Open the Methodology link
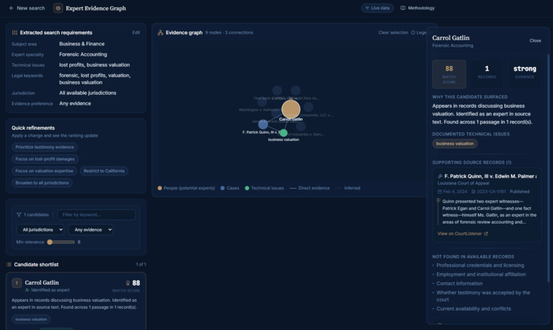The height and width of the screenshot is (330, 553). [x=418, y=8]
